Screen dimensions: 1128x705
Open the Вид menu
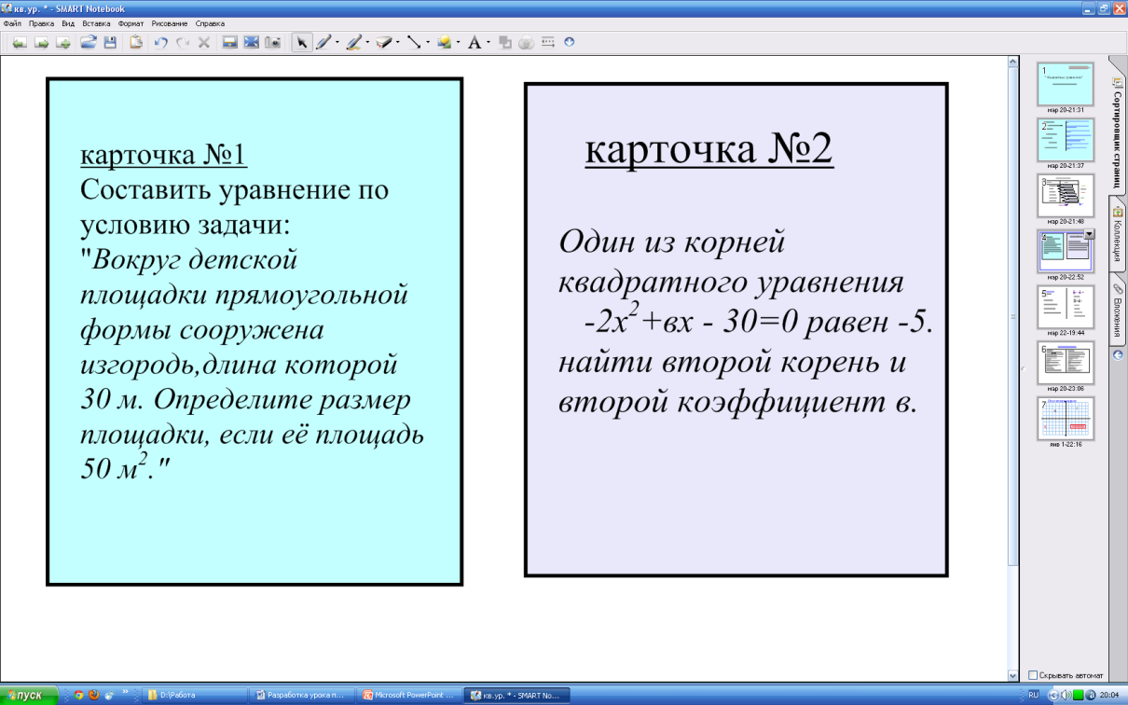point(68,22)
